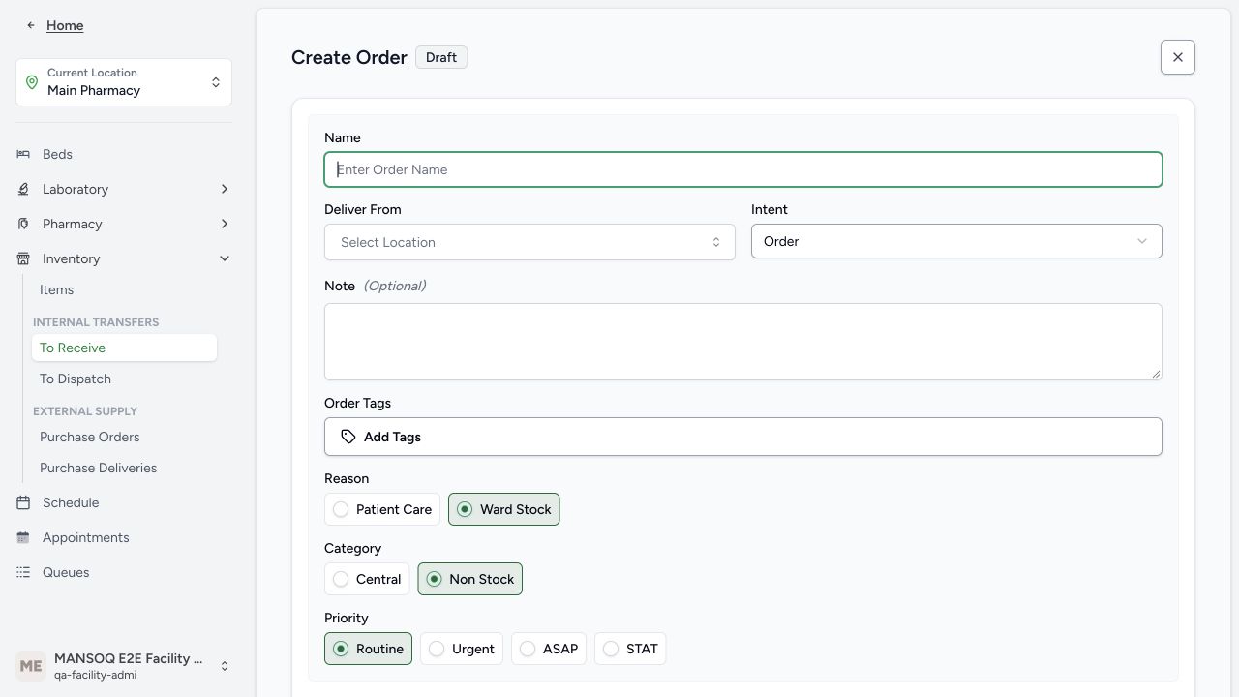Image resolution: width=1239 pixels, height=697 pixels.
Task: Click into the Note text area
Action: (743, 342)
